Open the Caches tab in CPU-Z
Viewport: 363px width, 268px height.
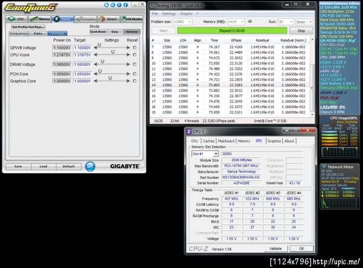pos(209,141)
